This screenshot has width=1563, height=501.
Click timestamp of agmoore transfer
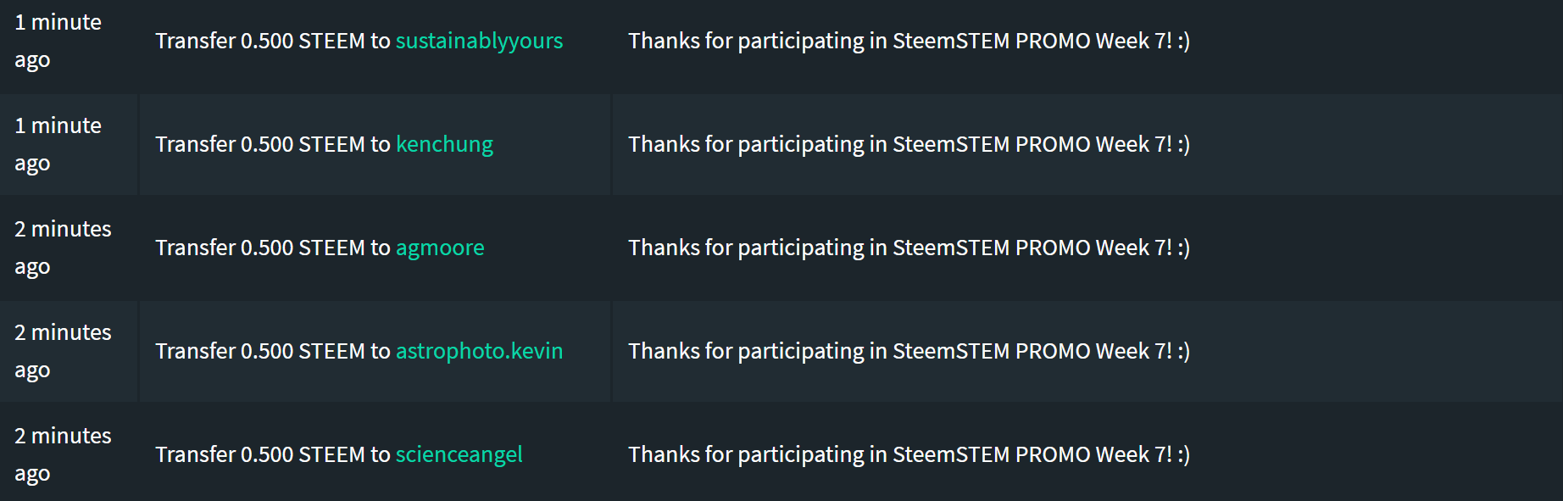coord(63,248)
